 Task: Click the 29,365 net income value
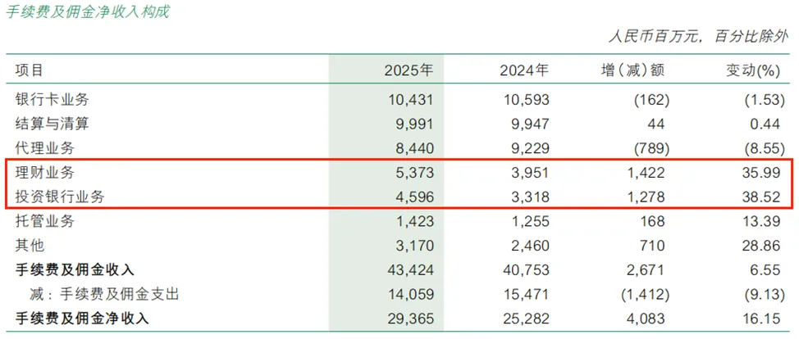(x=409, y=319)
